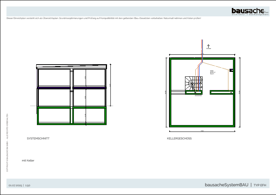
Task: Click the bausache logo in the header
Action: 247,11
